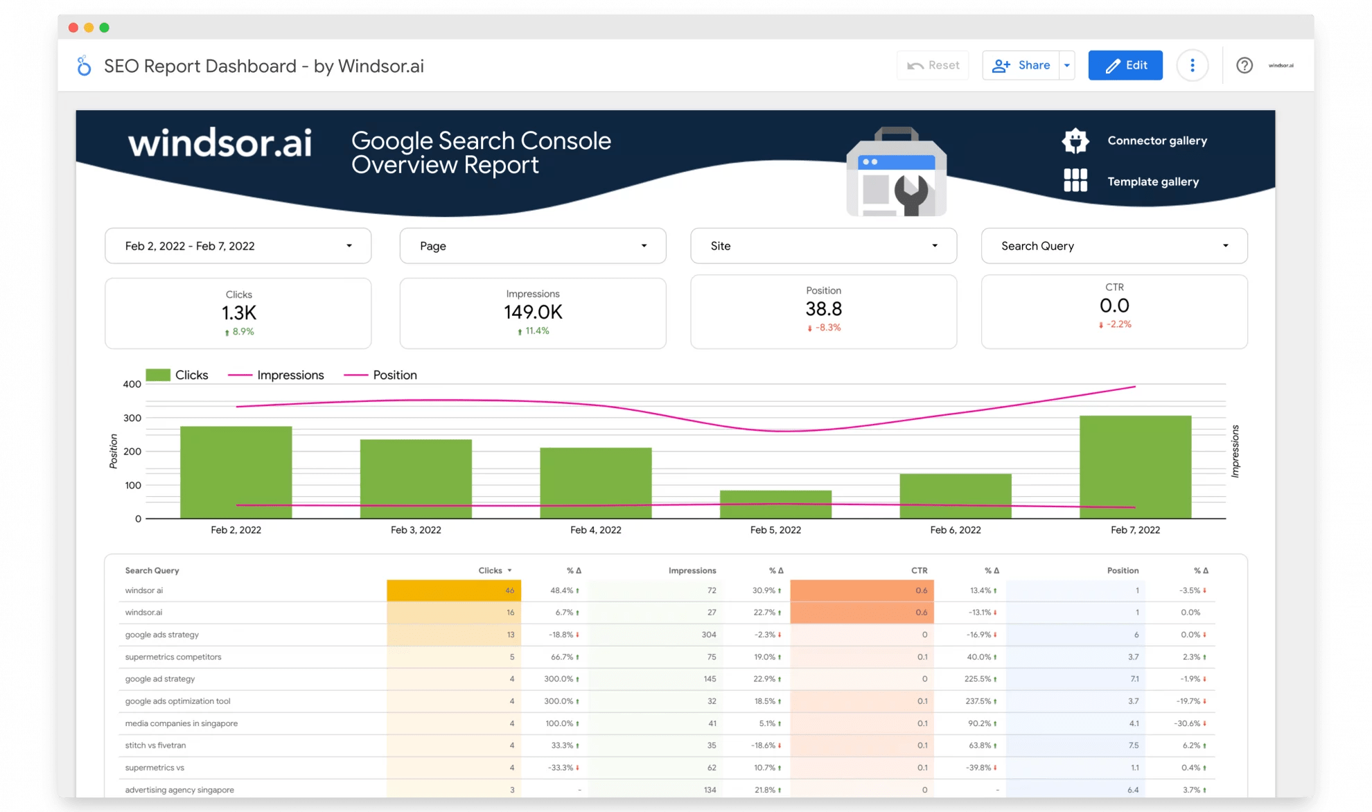Open the help question mark icon
This screenshot has height=812, width=1372.
tap(1245, 65)
